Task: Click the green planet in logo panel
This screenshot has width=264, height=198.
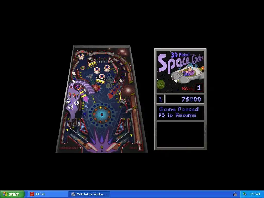Action: click(161, 85)
